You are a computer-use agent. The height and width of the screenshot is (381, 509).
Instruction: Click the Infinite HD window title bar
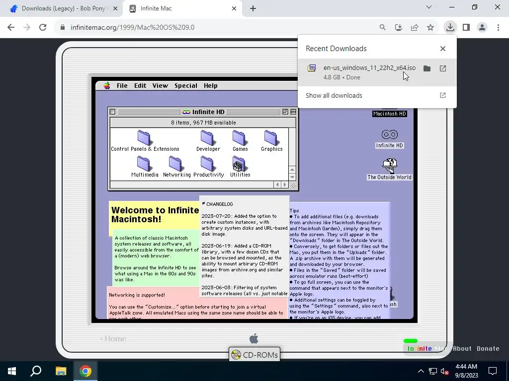(203, 112)
